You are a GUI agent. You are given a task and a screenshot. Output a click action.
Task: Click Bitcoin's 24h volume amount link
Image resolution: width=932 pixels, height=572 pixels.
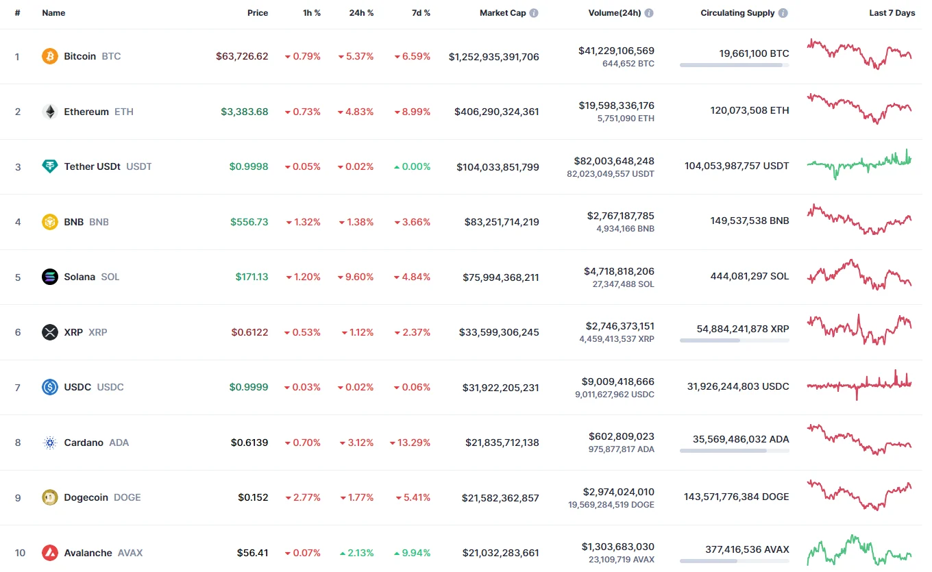[616, 51]
